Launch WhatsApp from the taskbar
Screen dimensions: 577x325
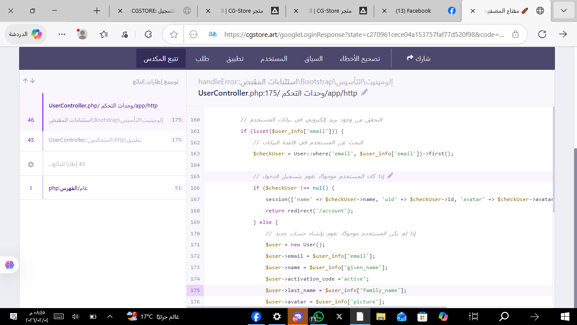(318, 317)
